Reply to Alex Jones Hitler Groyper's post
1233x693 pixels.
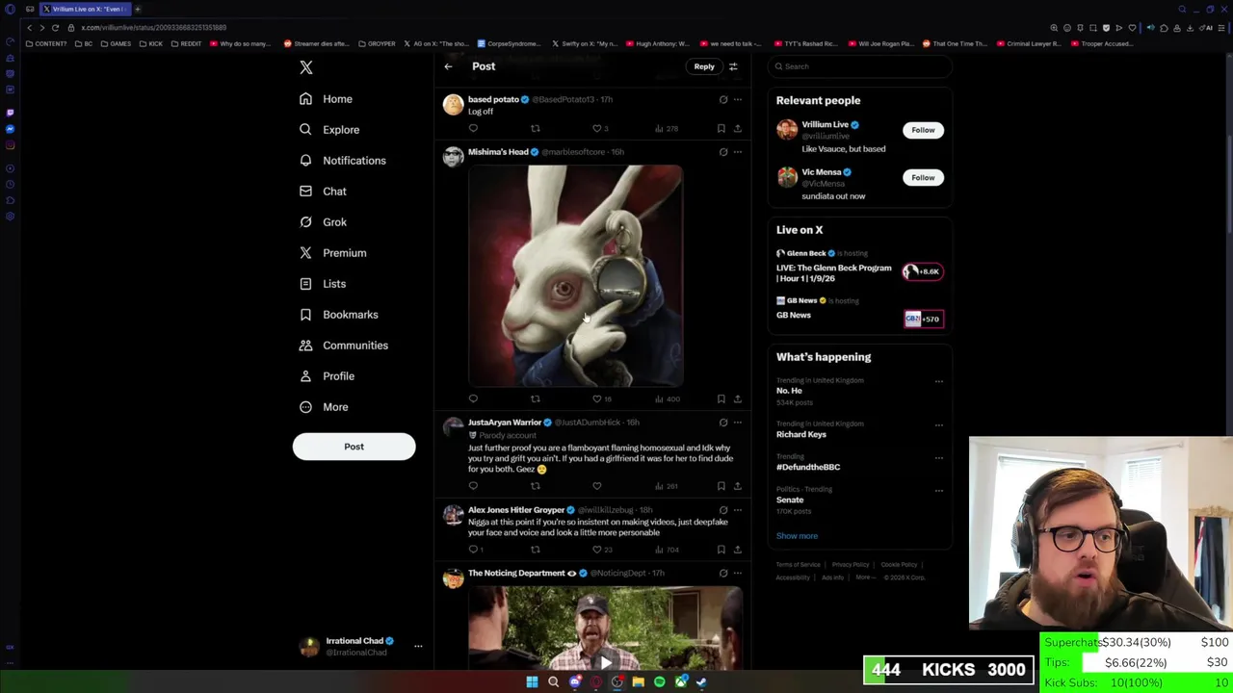click(x=473, y=550)
